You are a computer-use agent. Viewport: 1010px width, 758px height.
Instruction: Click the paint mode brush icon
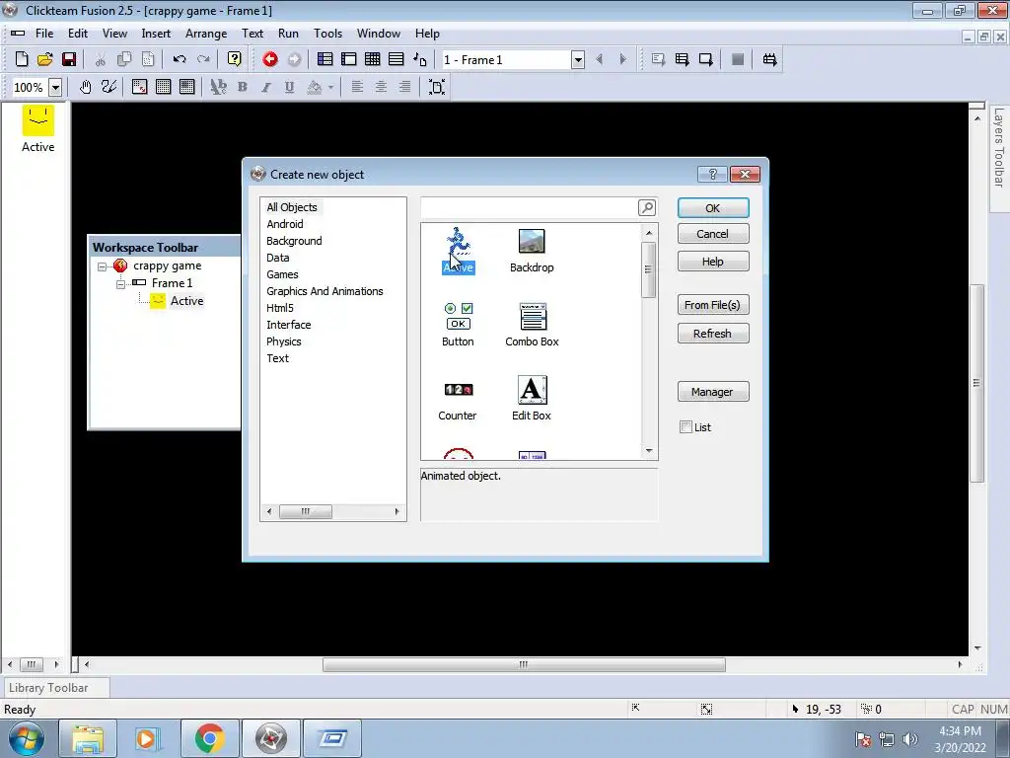108,87
